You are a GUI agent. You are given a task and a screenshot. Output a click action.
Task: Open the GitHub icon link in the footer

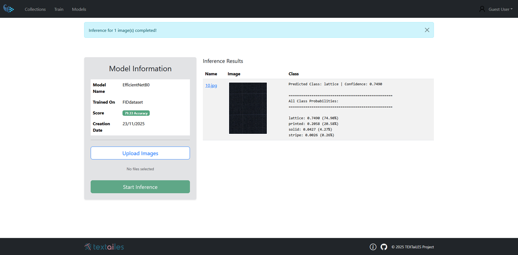click(x=384, y=247)
